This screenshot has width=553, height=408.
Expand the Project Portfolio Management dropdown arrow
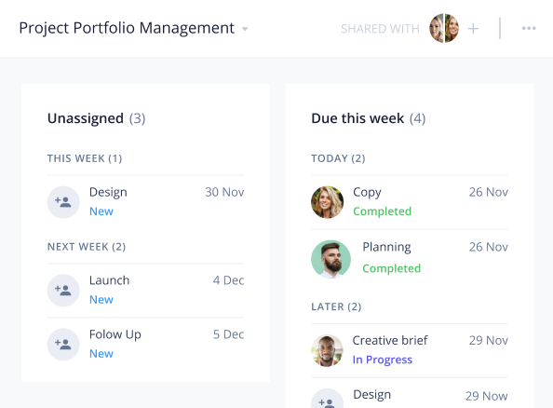coord(245,29)
